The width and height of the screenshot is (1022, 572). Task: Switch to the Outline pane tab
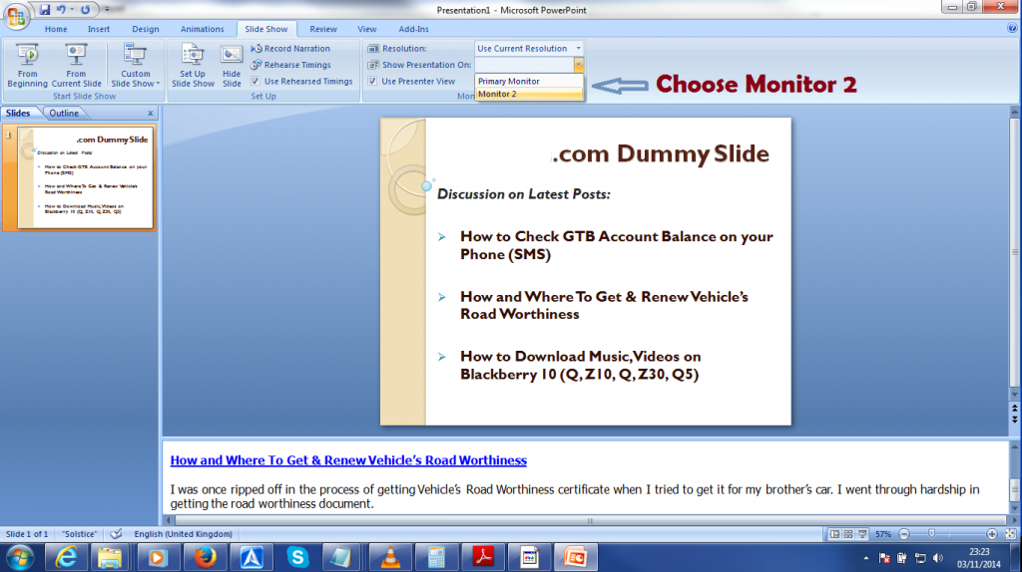(x=64, y=114)
